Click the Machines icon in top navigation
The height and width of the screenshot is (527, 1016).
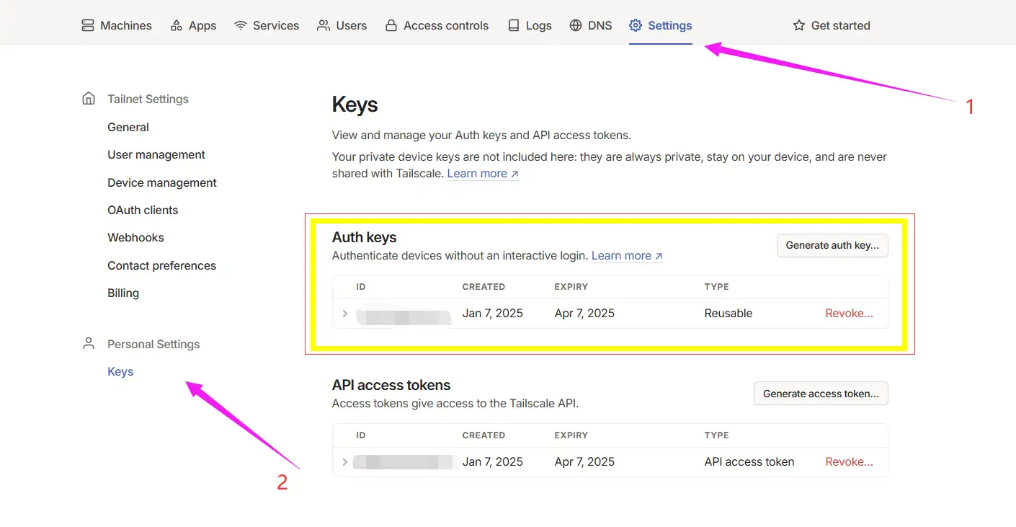coord(88,26)
